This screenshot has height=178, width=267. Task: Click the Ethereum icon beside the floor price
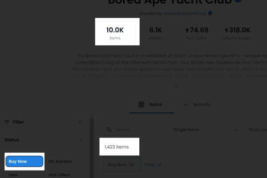point(187,30)
